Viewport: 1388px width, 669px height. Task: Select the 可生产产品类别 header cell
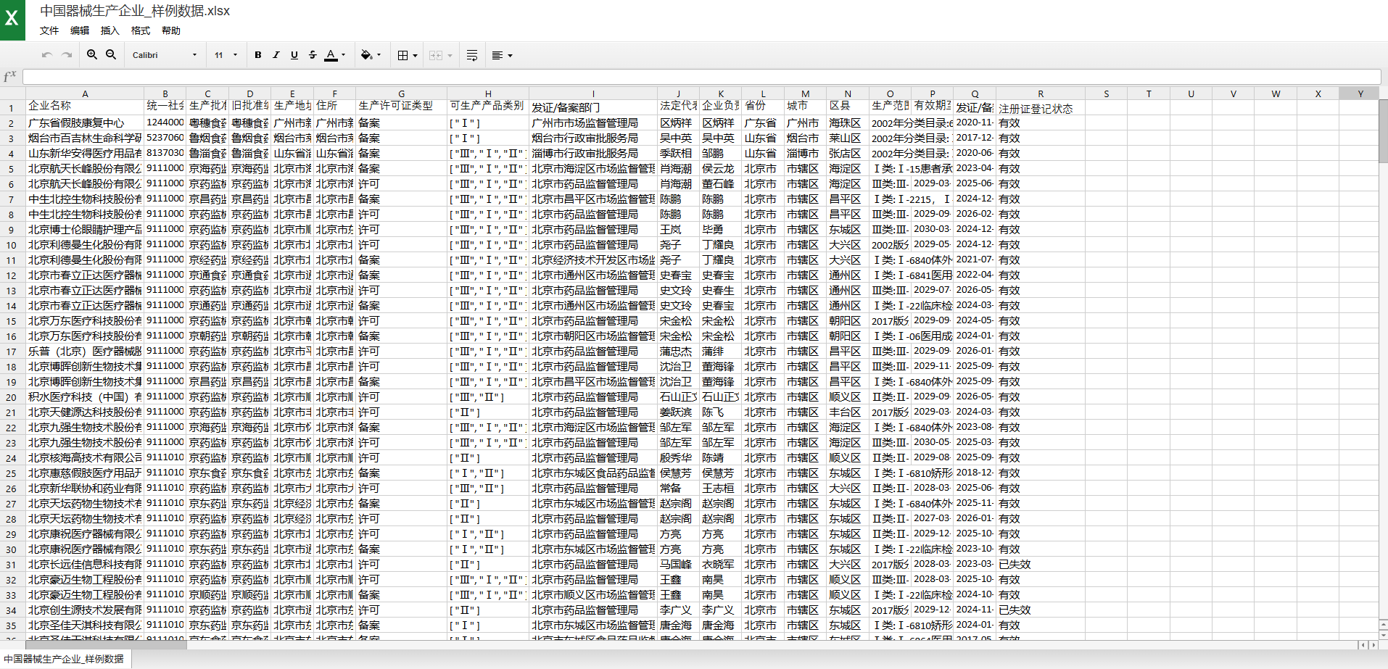(487, 107)
